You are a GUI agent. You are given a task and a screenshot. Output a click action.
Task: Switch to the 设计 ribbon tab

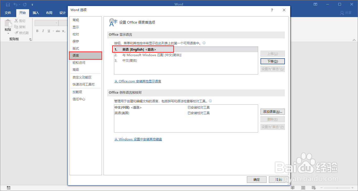pos(62,13)
